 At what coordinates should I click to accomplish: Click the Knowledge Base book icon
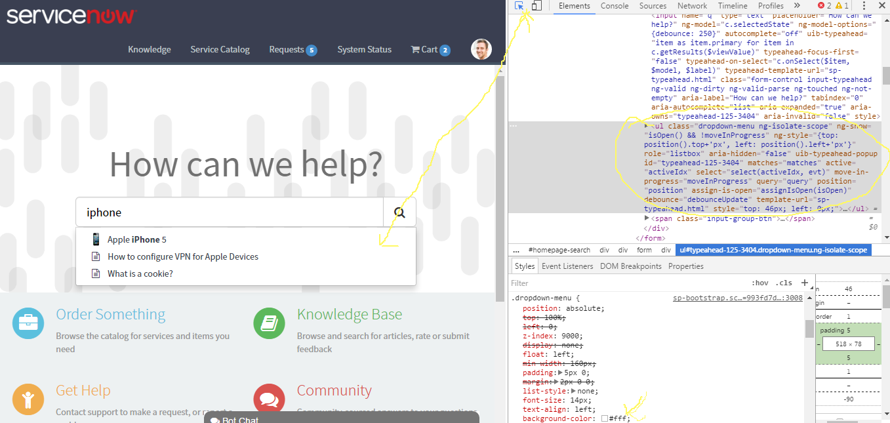(x=269, y=323)
